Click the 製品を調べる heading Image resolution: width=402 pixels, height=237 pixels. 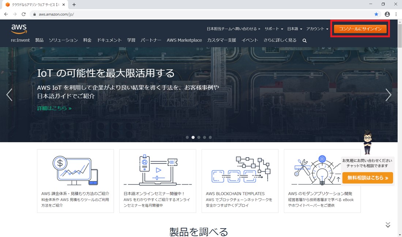[199, 232]
